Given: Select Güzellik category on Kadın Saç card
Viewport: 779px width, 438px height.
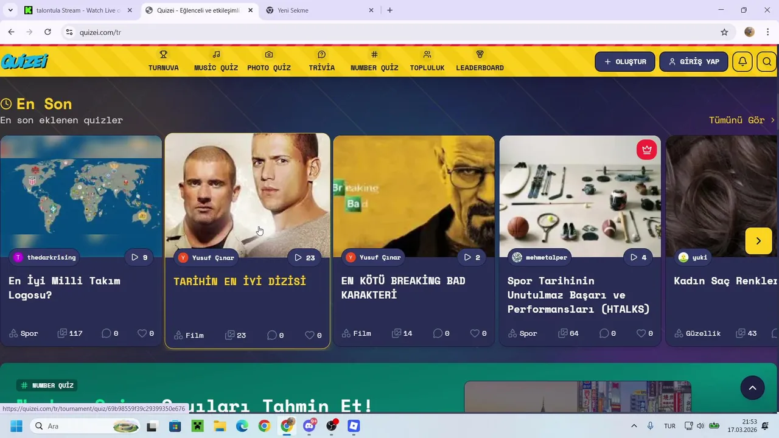Looking at the screenshot, I should click(697, 333).
